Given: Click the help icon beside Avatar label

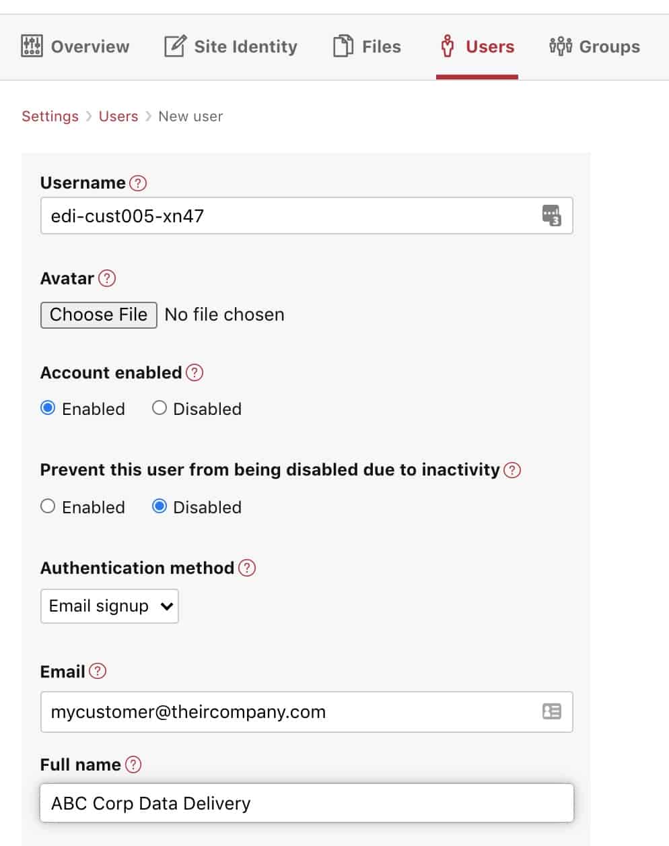Looking at the screenshot, I should 107,278.
